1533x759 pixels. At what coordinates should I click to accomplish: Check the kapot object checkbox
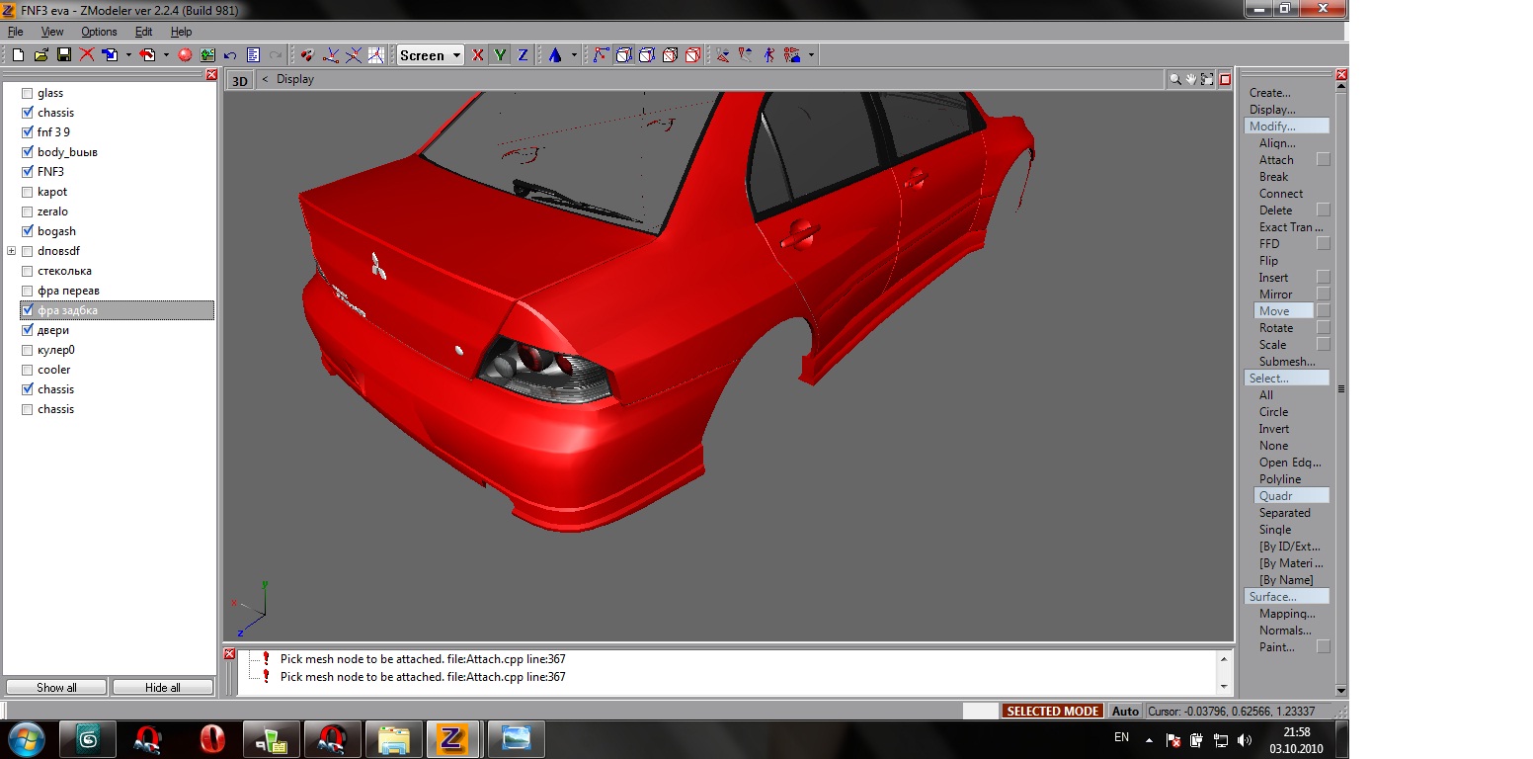coord(28,192)
